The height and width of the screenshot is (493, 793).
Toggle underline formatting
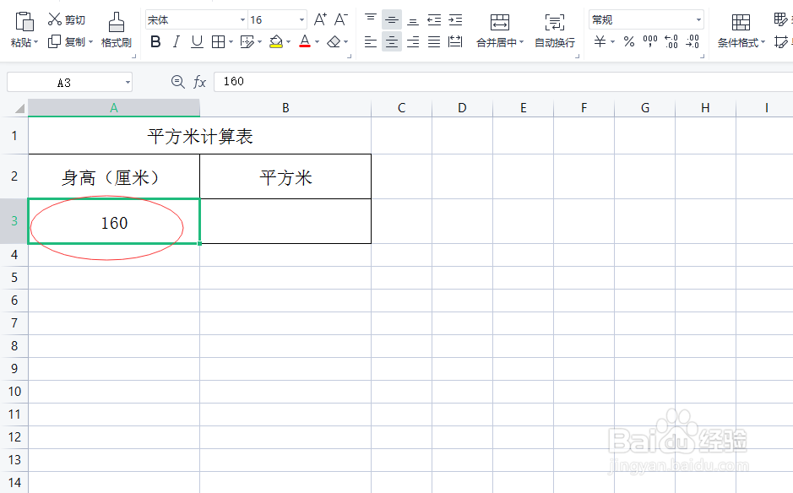[197, 41]
